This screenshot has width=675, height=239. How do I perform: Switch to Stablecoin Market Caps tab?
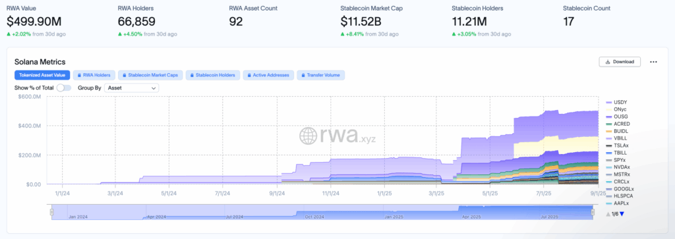tap(151, 75)
